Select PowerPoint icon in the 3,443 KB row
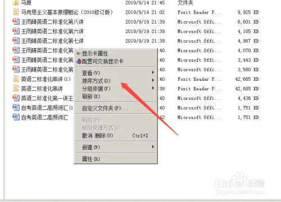 tap(16, 59)
